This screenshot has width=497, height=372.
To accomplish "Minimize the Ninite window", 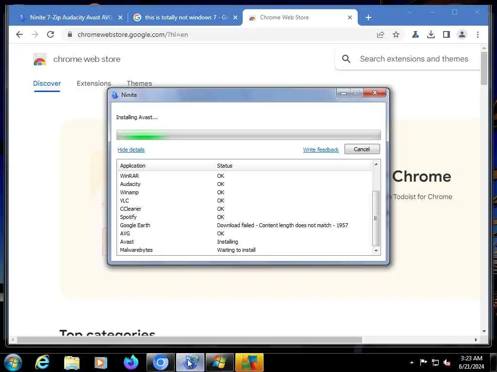I will 344,93.
